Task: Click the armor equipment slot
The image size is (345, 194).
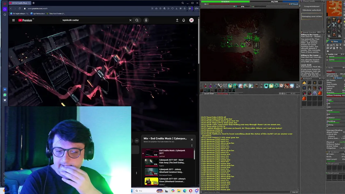Action: 334,25
